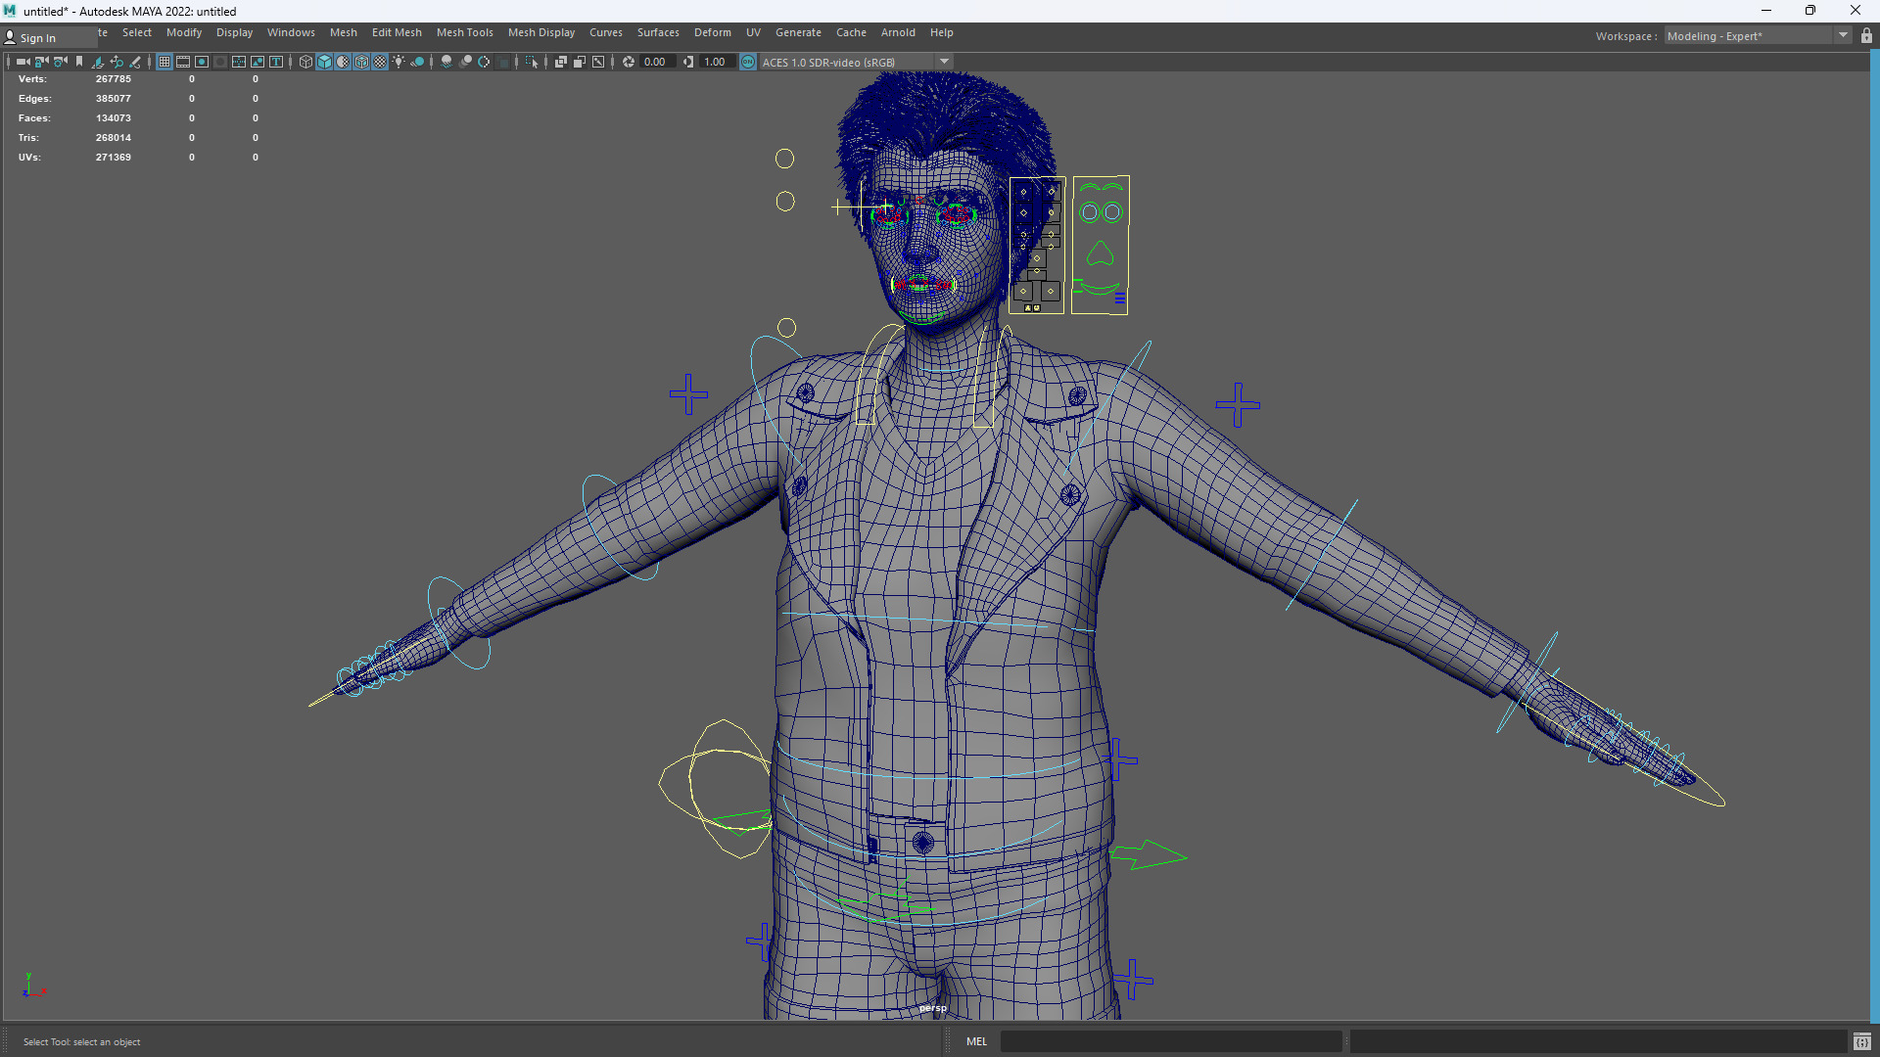Click the Wireframe display cube icon
The image size is (1880, 1057).
(x=305, y=62)
